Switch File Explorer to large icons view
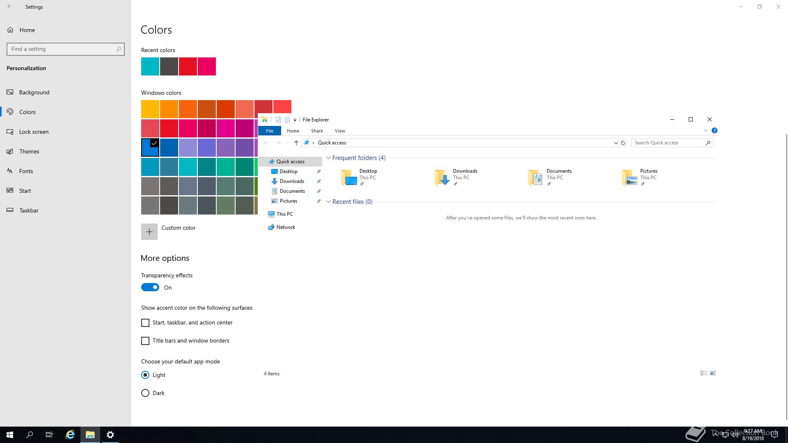The image size is (788, 443). tap(713, 373)
